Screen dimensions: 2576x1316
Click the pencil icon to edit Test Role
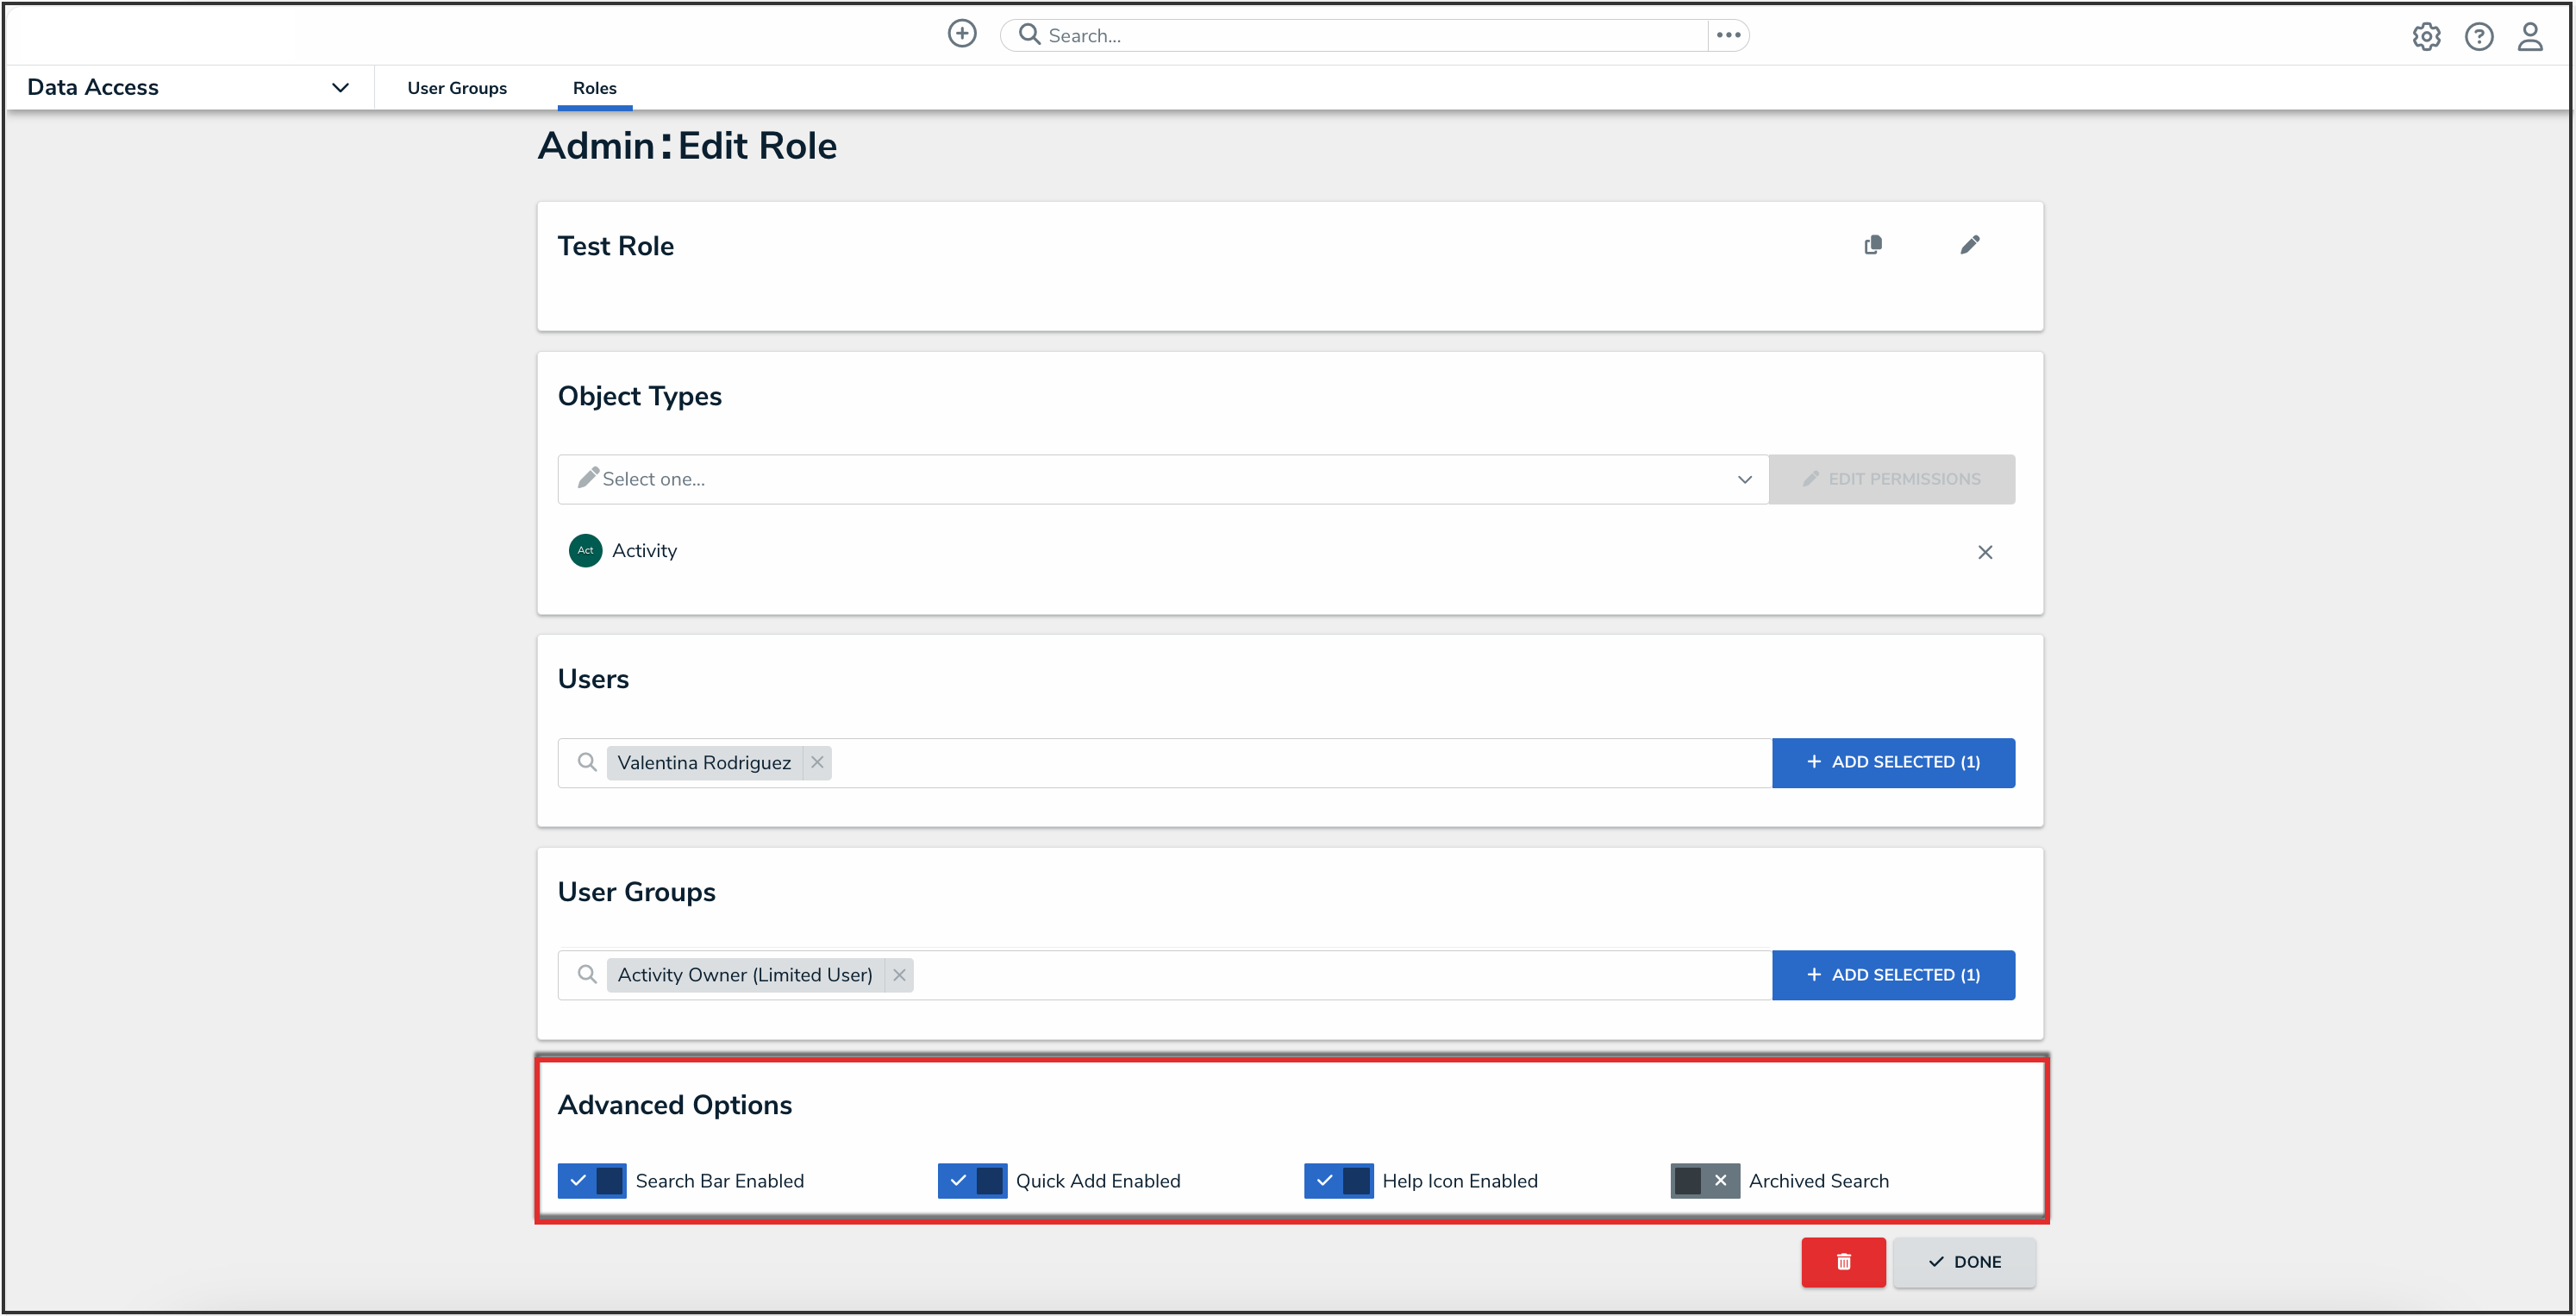click(1969, 245)
